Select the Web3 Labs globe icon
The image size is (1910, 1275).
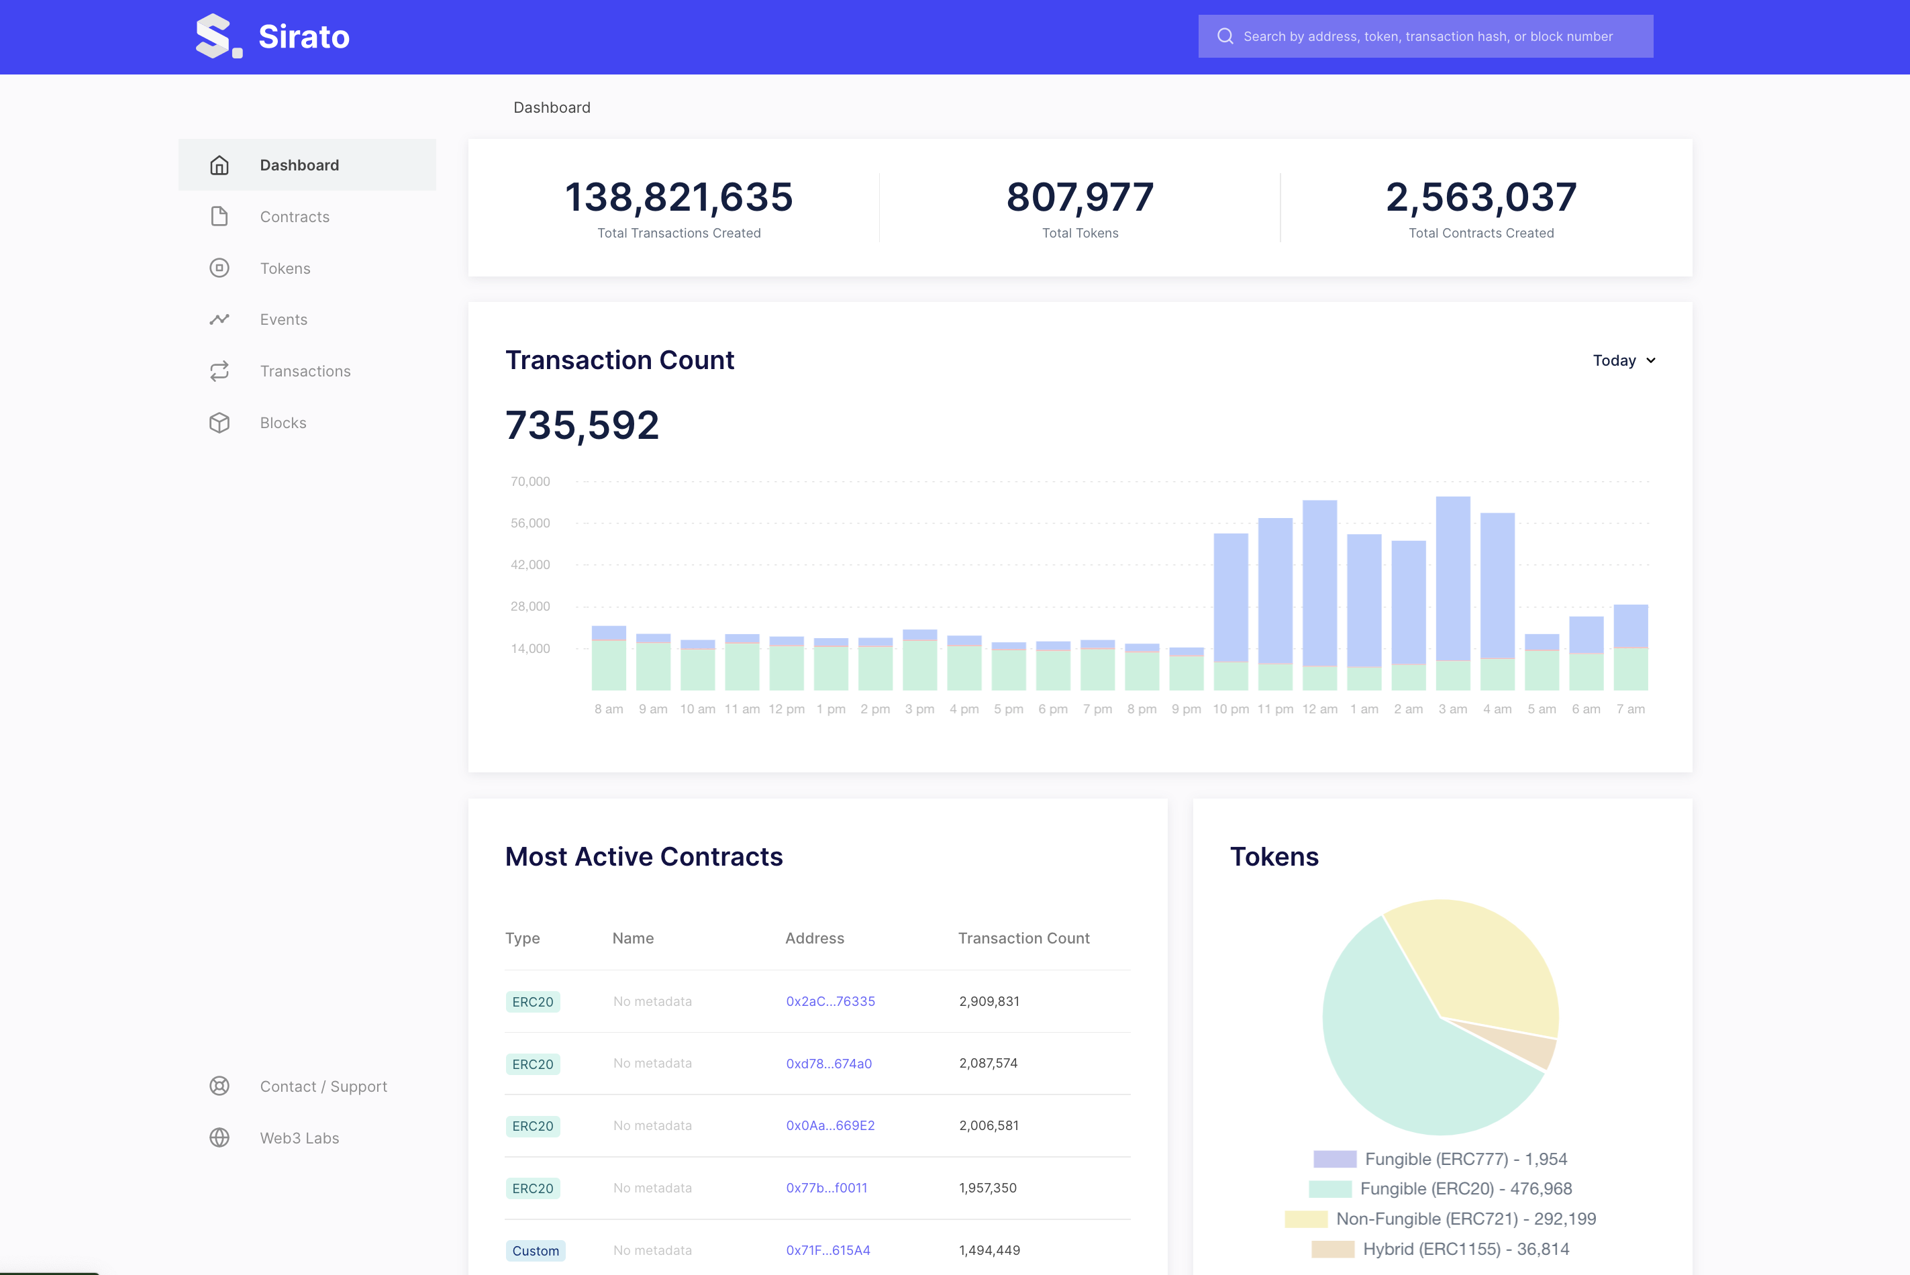(x=219, y=1137)
